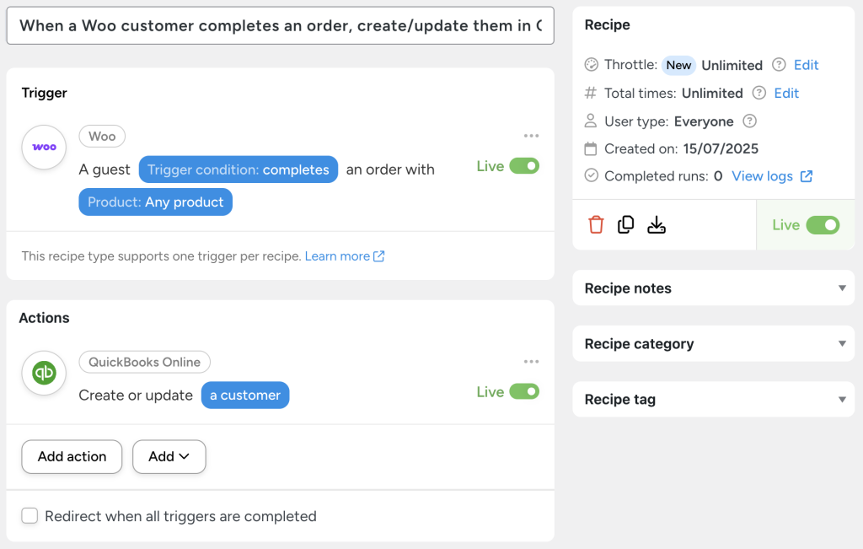Duplicate the recipe via the copy icon
This screenshot has height=549, width=863.
click(x=624, y=224)
